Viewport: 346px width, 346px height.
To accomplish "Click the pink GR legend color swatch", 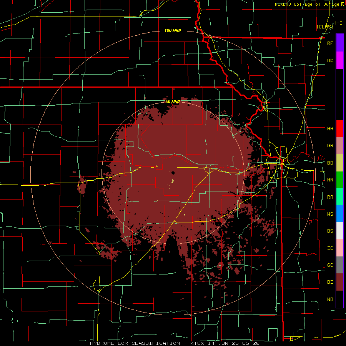I will (x=339, y=146).
